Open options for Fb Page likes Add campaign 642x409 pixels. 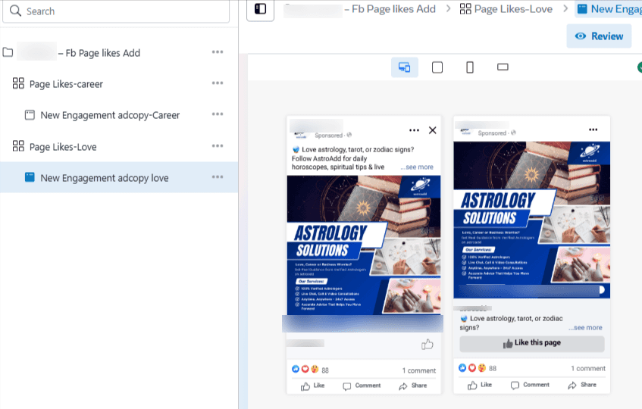coord(218,52)
